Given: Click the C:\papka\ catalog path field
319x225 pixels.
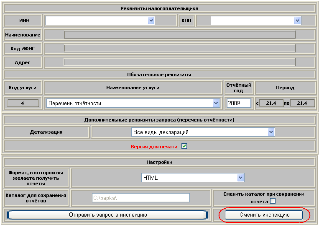Looking at the screenshot, I should pos(141,198).
